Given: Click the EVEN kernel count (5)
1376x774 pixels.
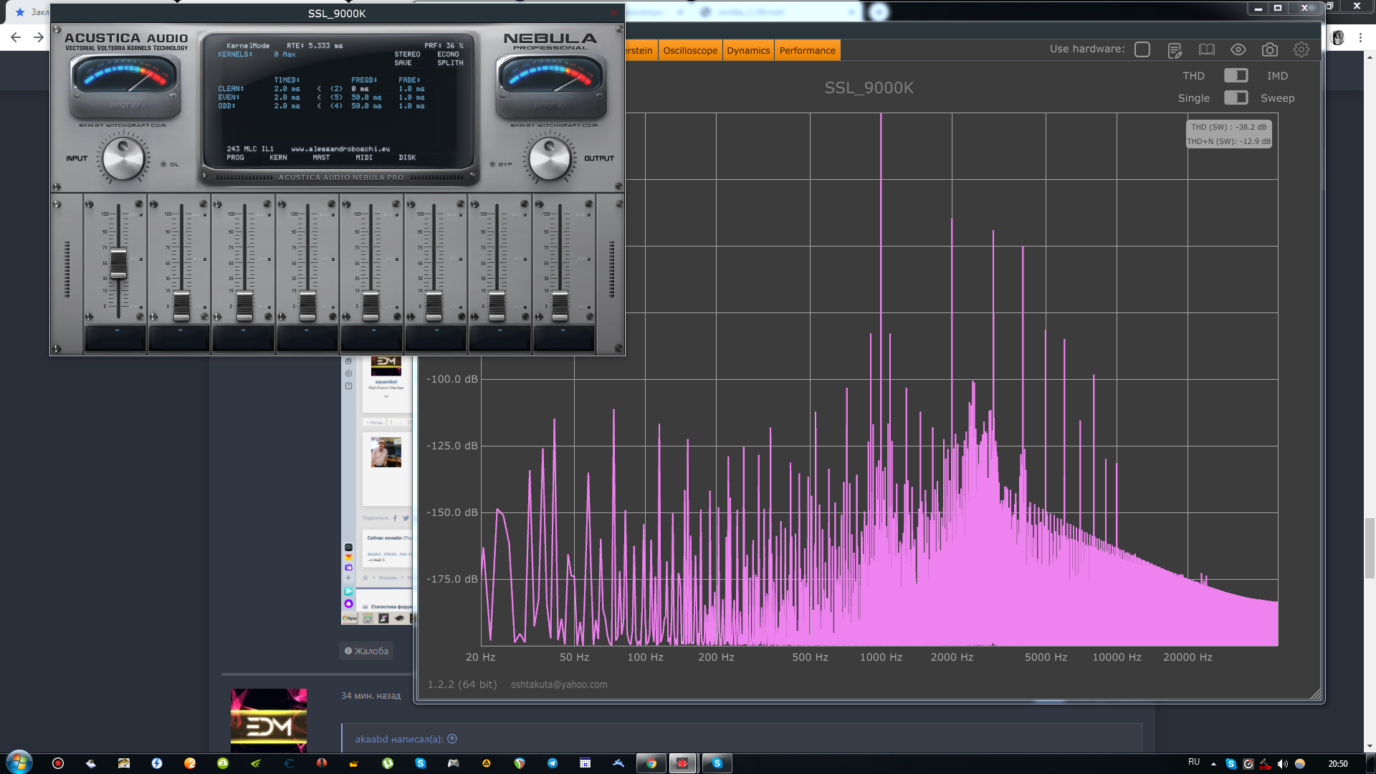Looking at the screenshot, I should [336, 97].
